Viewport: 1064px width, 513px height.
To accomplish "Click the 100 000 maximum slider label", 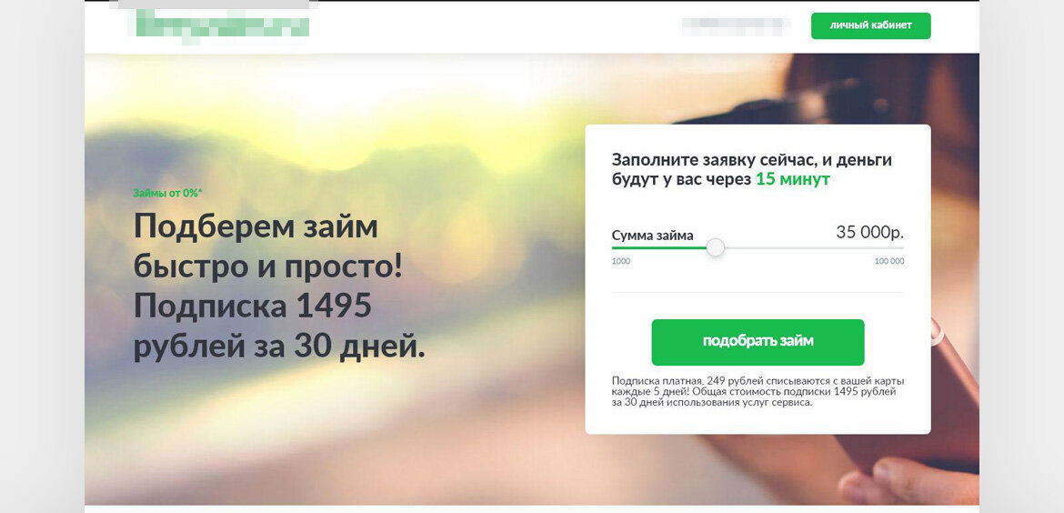I will point(888,262).
